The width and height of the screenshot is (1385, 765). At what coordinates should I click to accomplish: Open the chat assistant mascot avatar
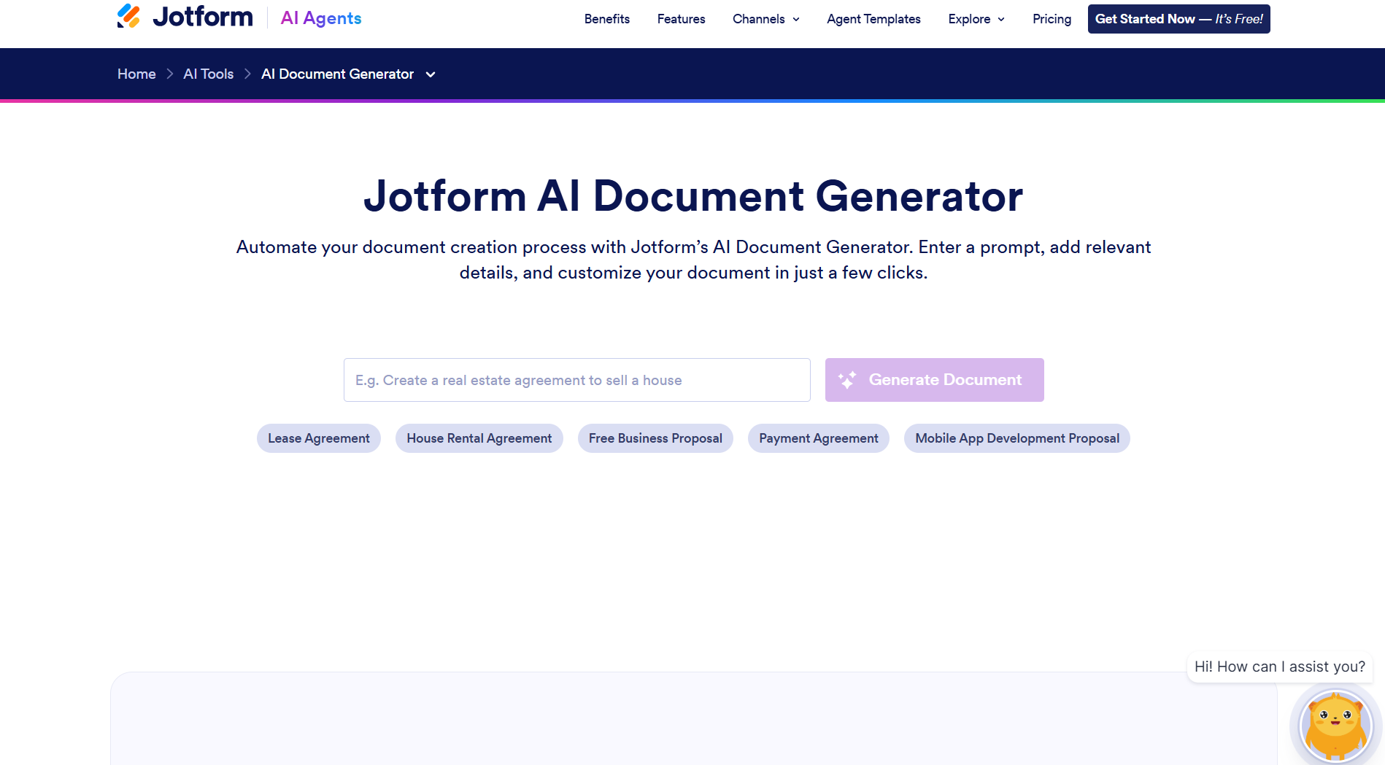click(1335, 725)
